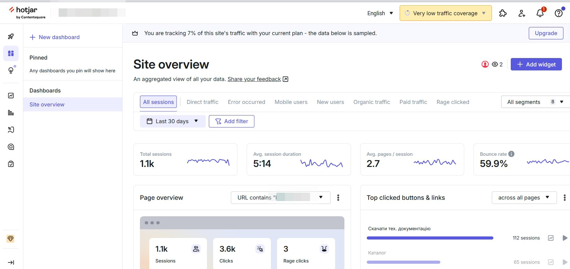Switch to the Direct traffic tab
The width and height of the screenshot is (570, 269).
click(x=203, y=102)
